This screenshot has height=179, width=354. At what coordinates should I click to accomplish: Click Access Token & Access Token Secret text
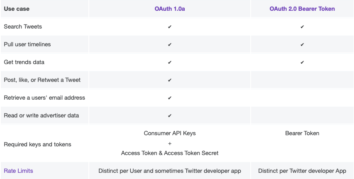[170, 153]
